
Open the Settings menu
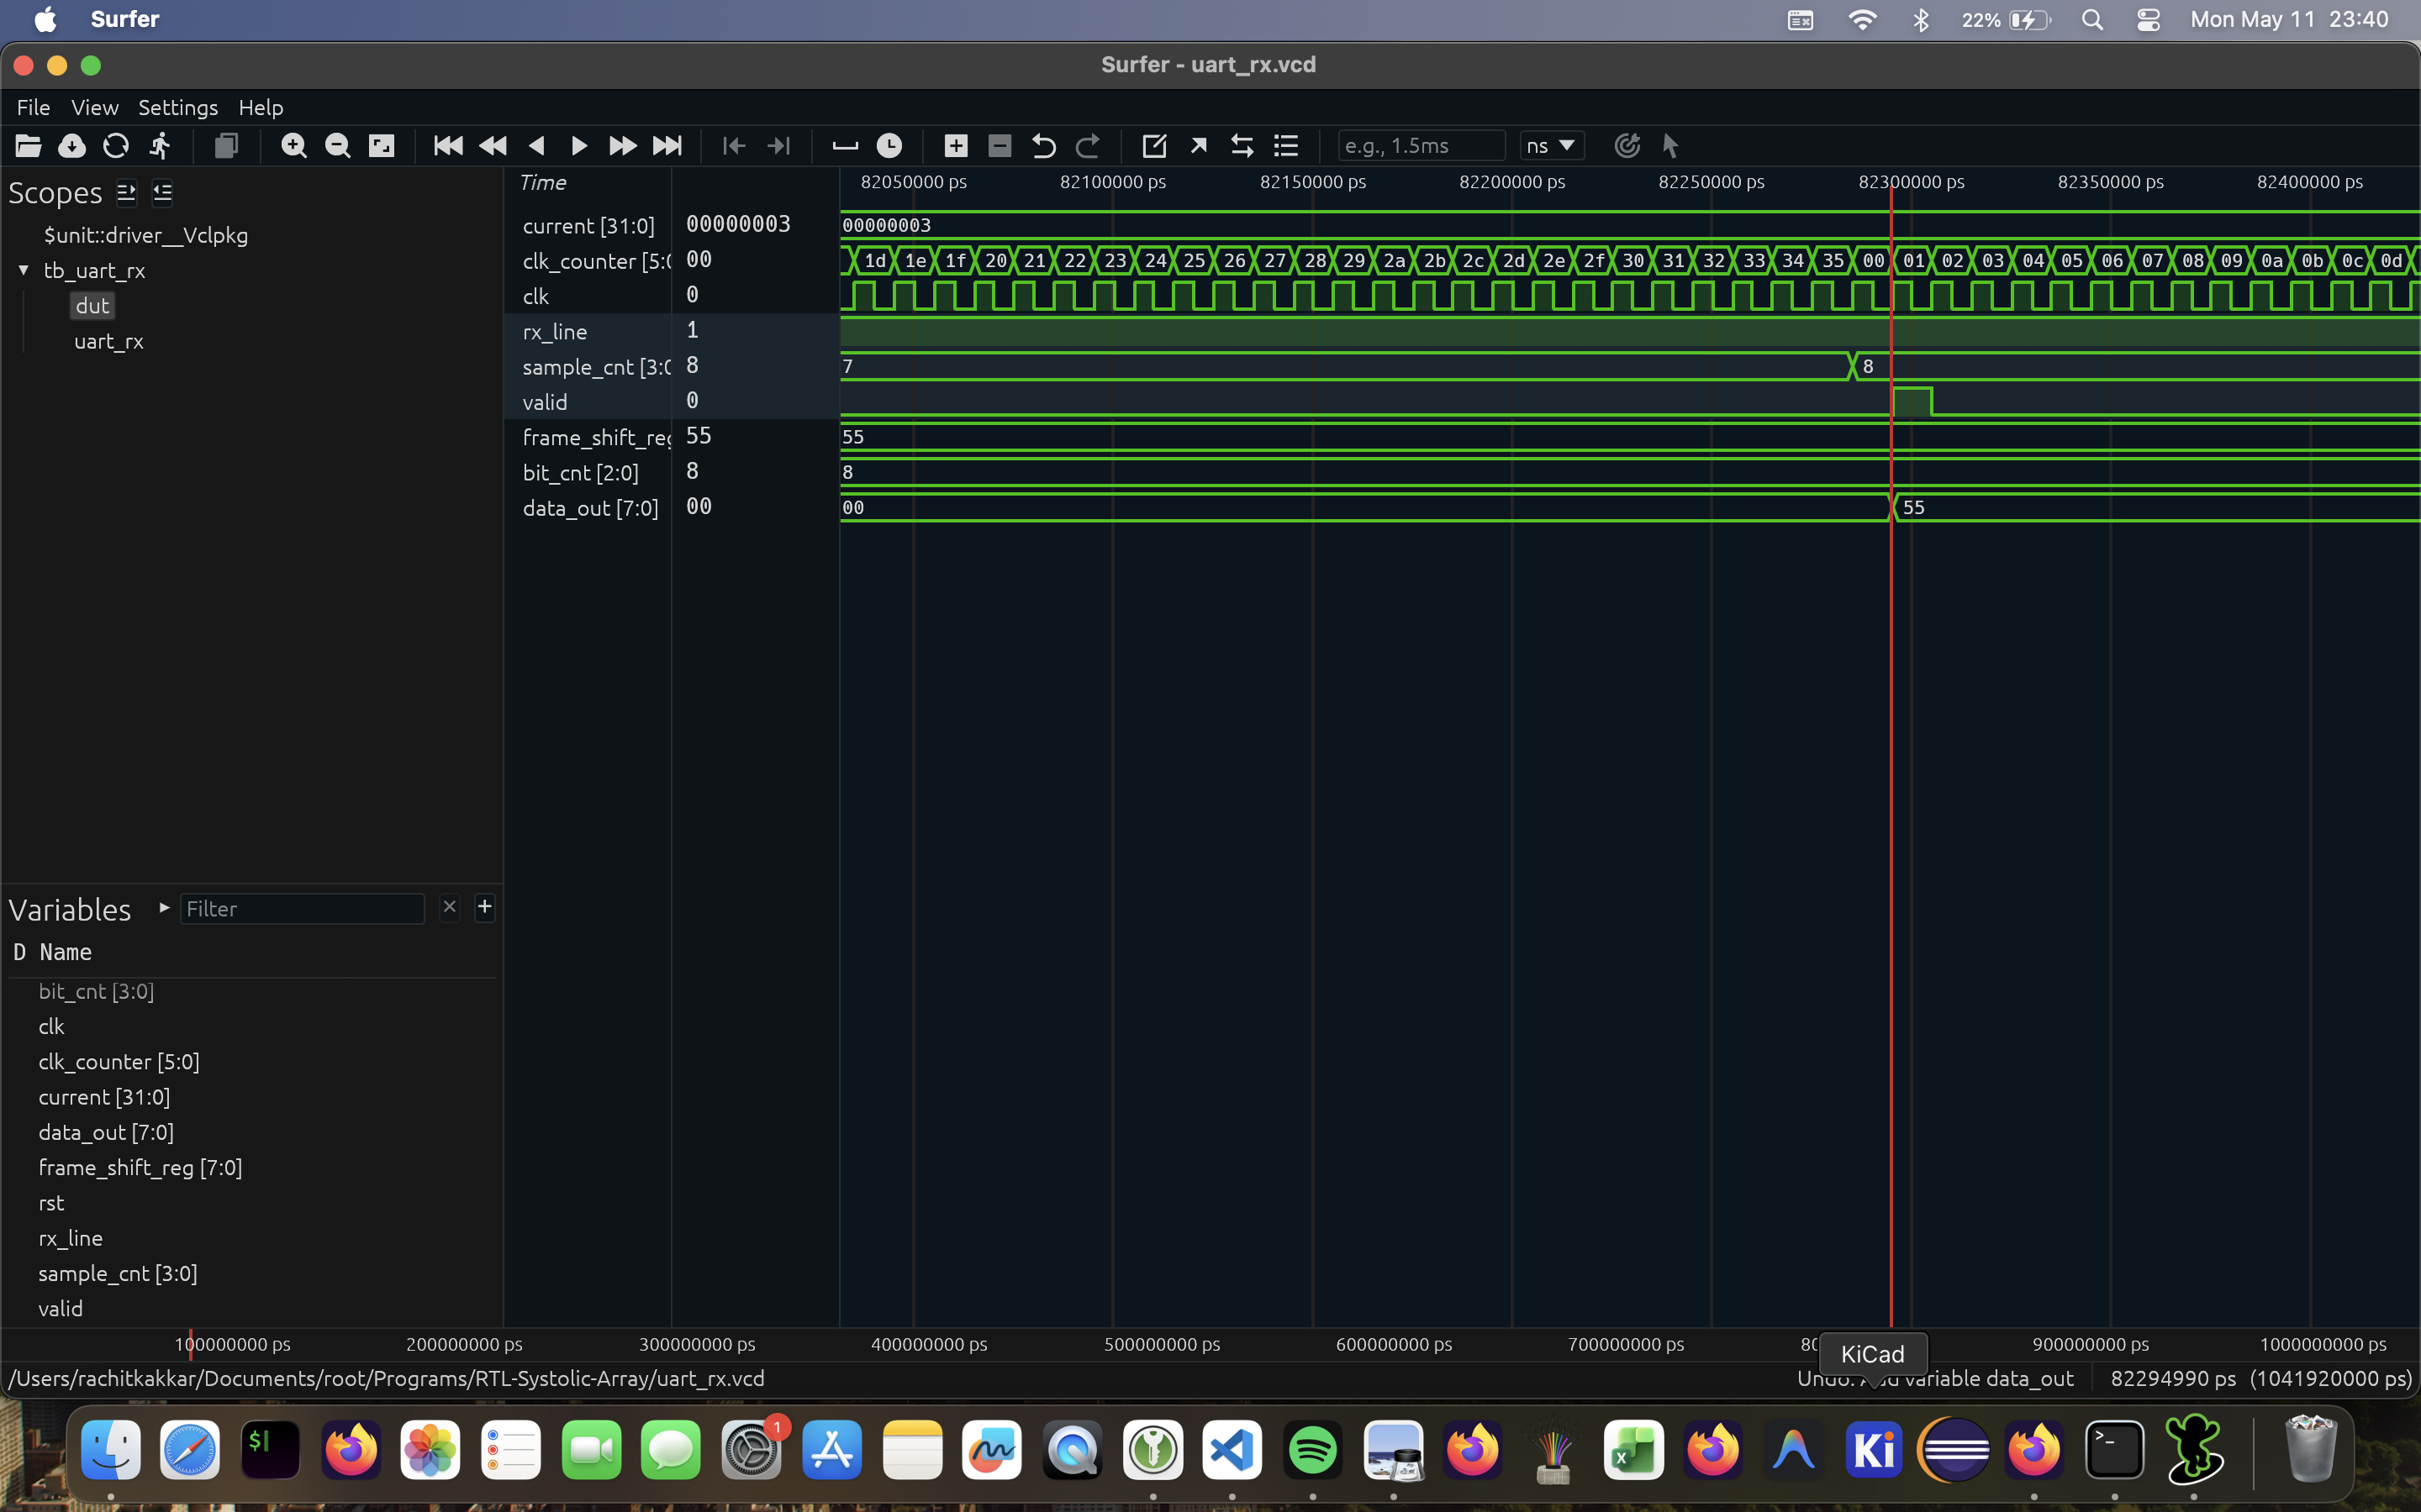point(178,107)
